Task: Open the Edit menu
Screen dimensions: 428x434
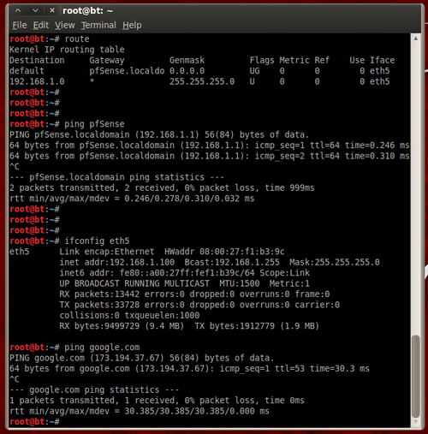Action: pos(41,25)
